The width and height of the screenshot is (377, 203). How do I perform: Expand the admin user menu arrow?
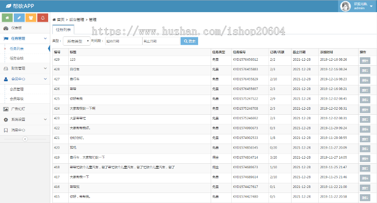(x=371, y=6)
